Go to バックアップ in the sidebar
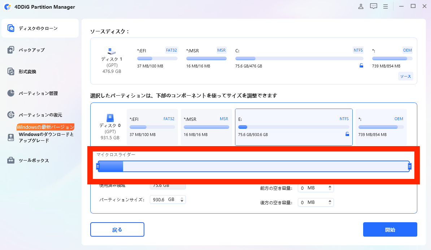Viewport: 431px width, 250px height. [40, 50]
